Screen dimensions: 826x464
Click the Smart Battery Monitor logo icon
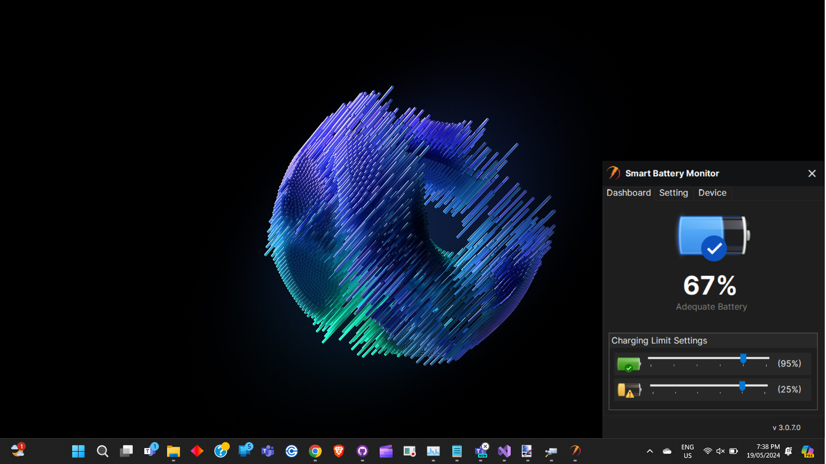tap(613, 173)
